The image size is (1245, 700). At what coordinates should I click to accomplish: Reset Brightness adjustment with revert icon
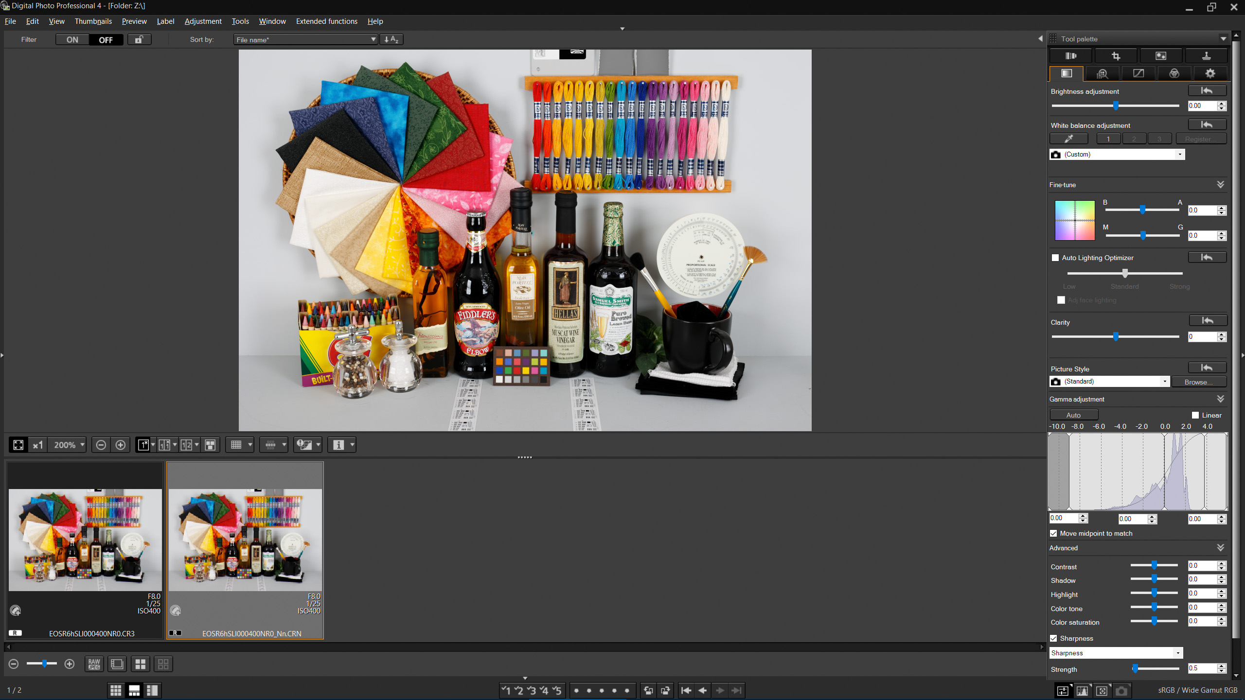(x=1207, y=91)
